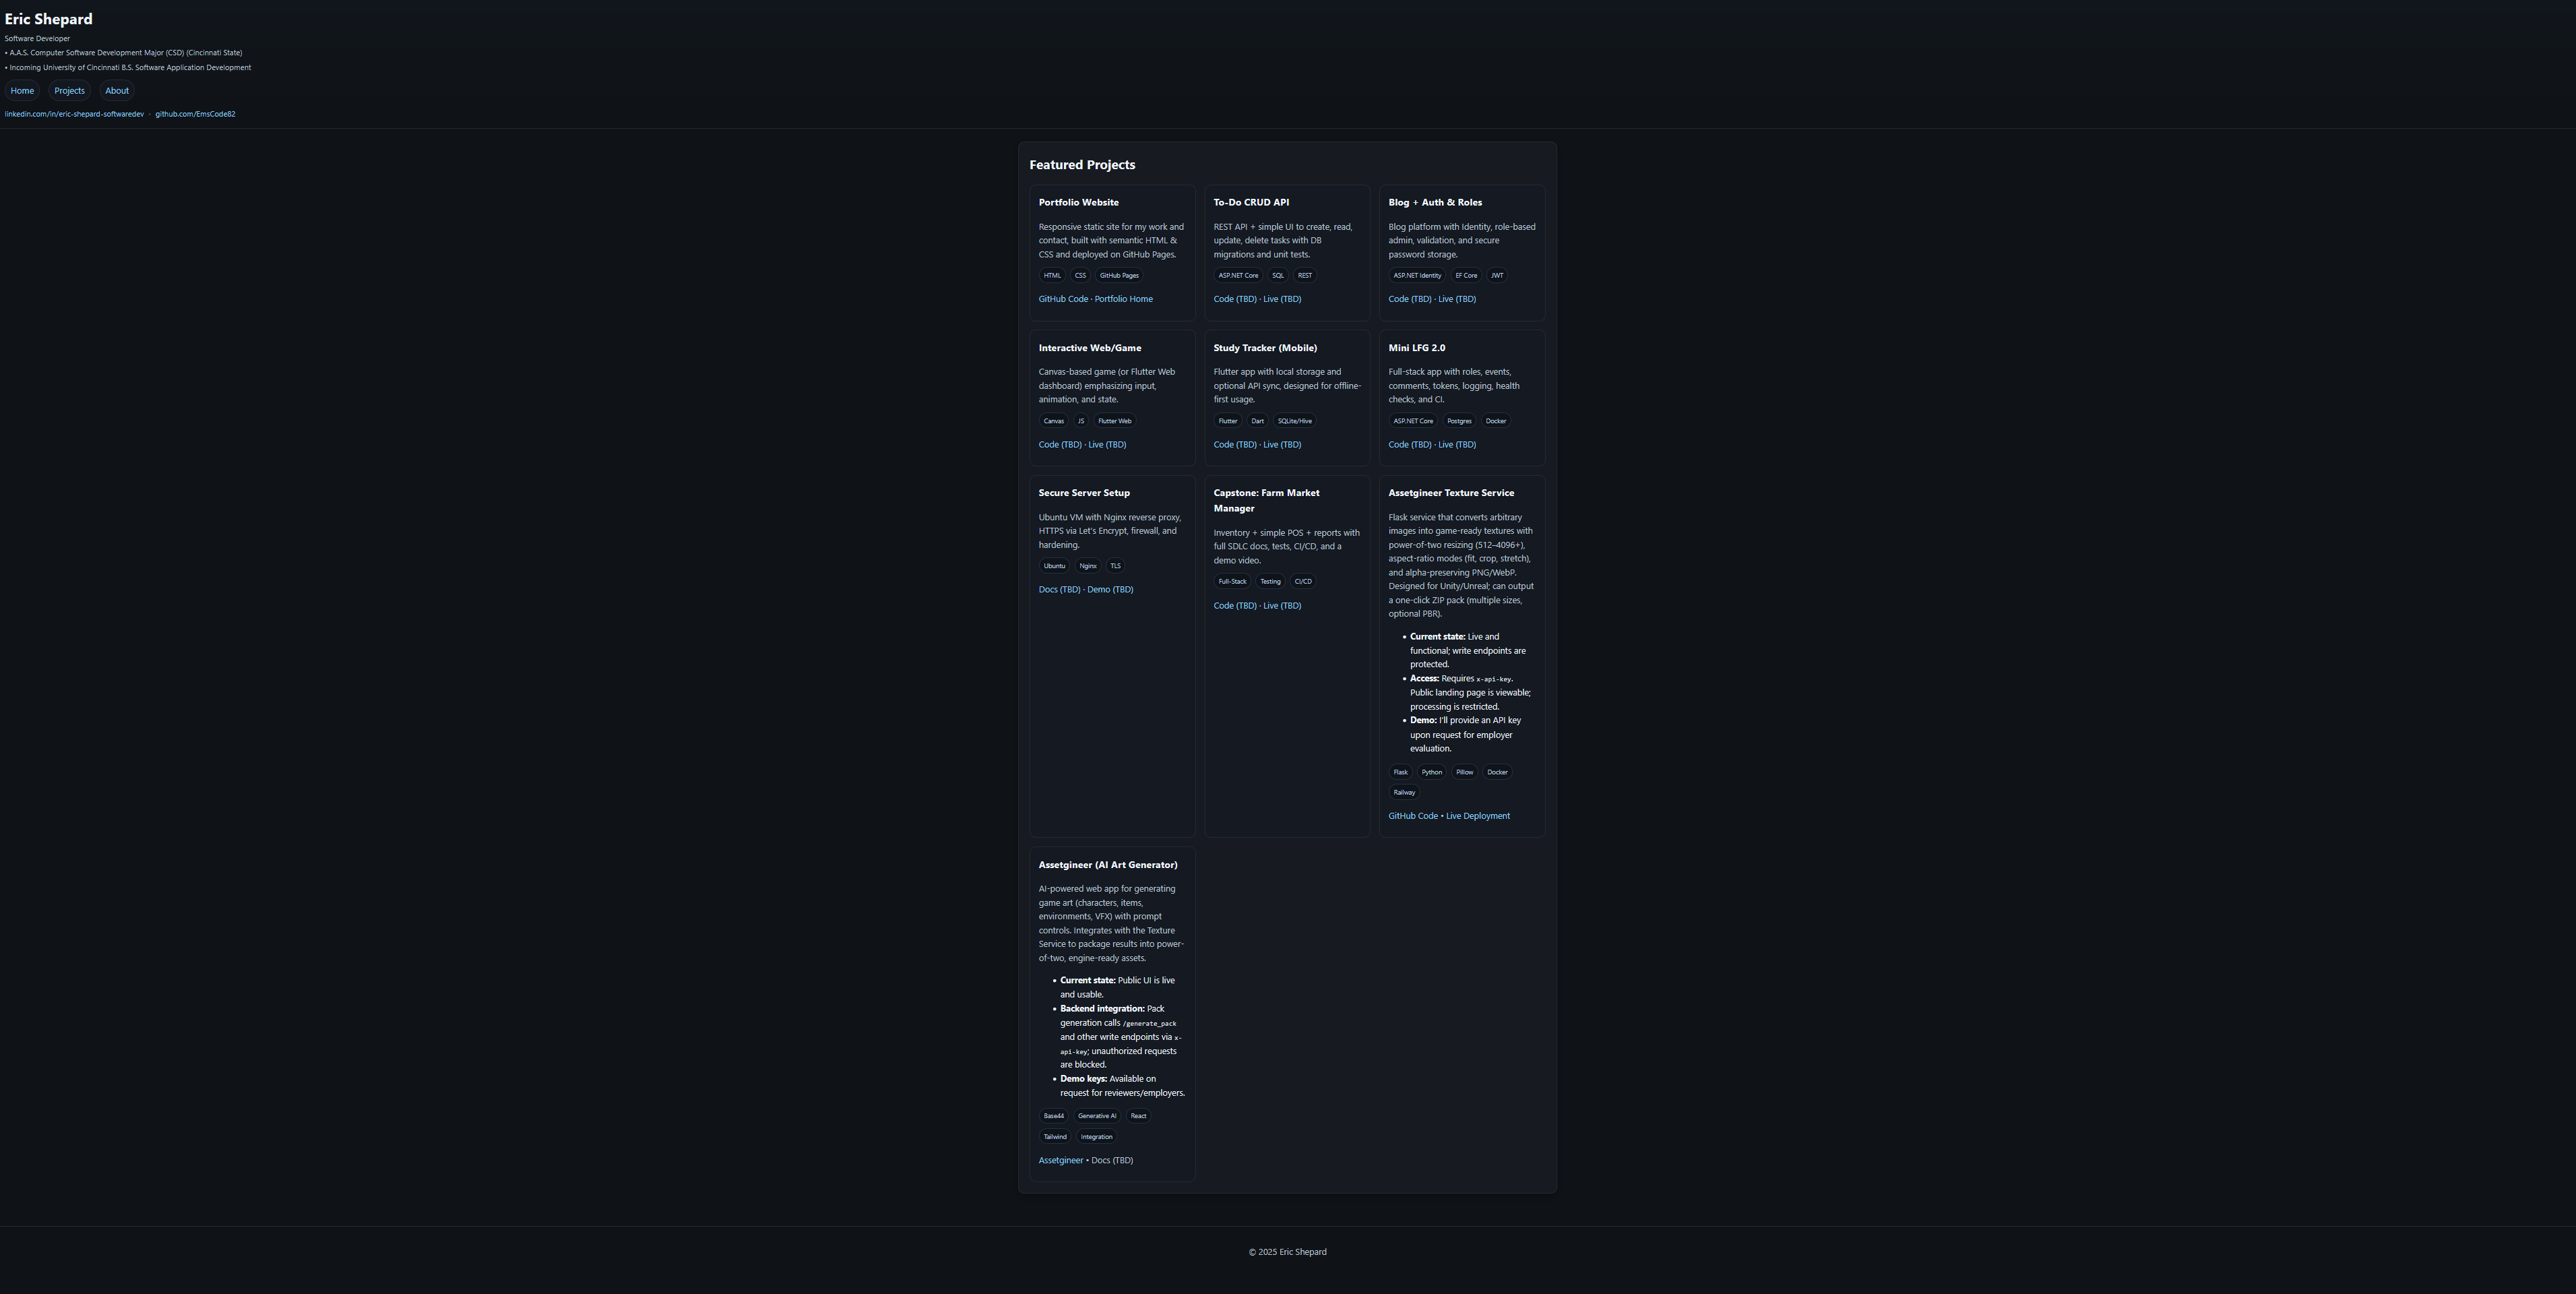
Task: Click the SQLite/Hive tag
Action: coord(1294,421)
